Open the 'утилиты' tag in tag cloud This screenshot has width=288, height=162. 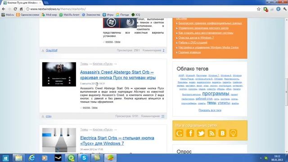(x=224, y=103)
